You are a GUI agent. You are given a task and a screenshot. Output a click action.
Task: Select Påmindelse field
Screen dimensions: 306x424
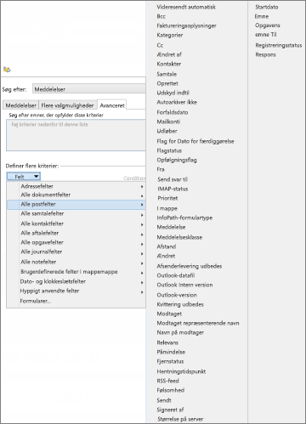click(171, 352)
